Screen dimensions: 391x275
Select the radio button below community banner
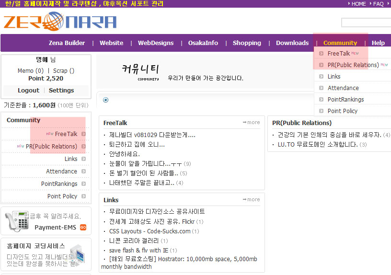(x=105, y=100)
